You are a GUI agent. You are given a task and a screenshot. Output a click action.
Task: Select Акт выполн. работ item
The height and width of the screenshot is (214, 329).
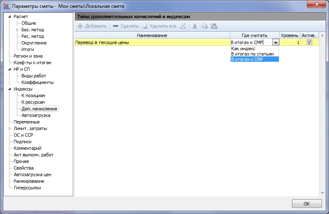[34, 155]
